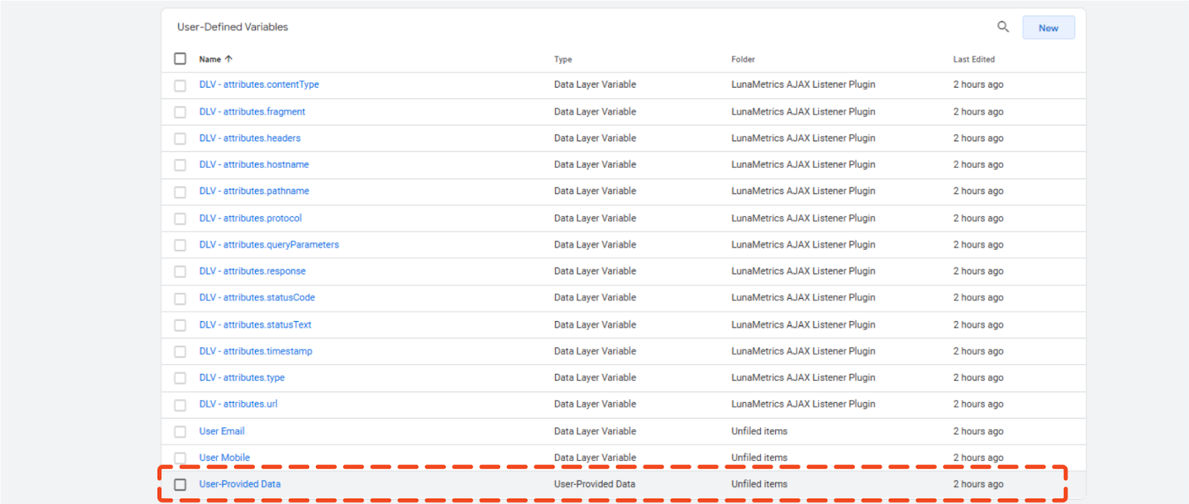This screenshot has width=1189, height=504.
Task: Tick the checkbox beside User Email
Action: pos(180,432)
